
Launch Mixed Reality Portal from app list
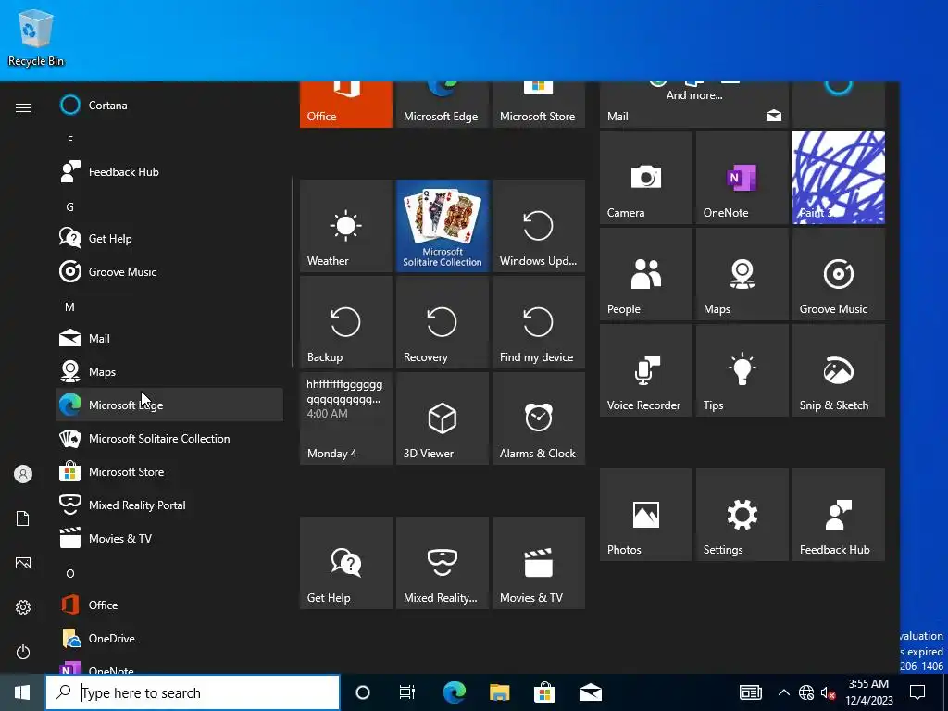click(169, 505)
